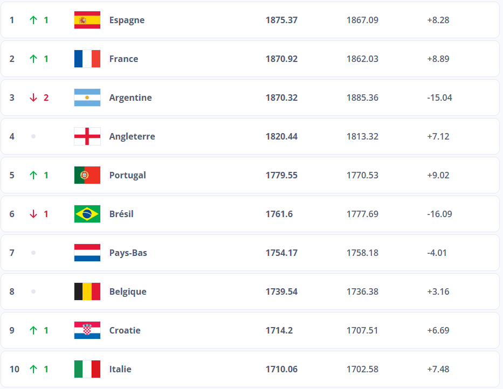Screen dimensions: 503x389
Task: Click the Italy flag icon
Action: [87, 369]
